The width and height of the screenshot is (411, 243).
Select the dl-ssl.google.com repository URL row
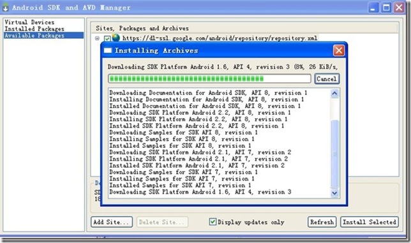[x=220, y=38]
